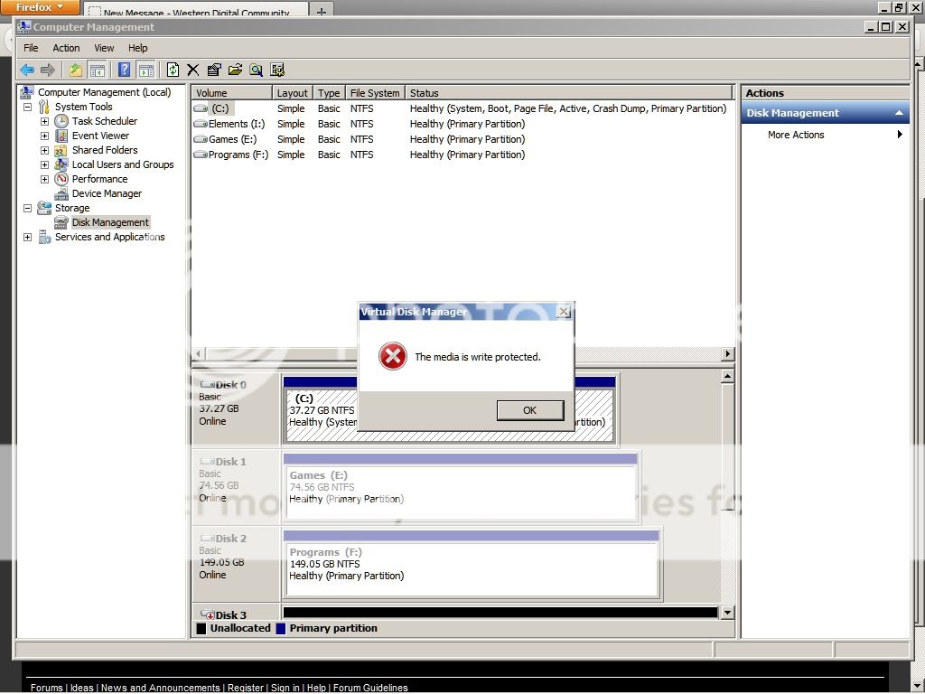This screenshot has width=925, height=694.
Task: Click the Firefox menu button
Action: coord(40,7)
